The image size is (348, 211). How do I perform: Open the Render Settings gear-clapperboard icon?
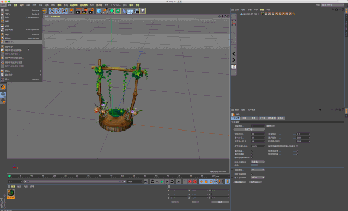91,11
